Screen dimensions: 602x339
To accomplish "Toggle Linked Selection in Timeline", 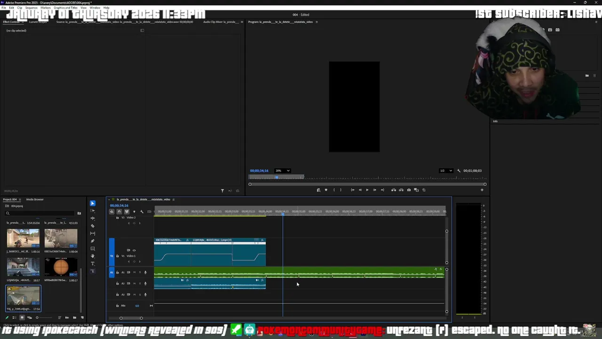I will (x=127, y=211).
